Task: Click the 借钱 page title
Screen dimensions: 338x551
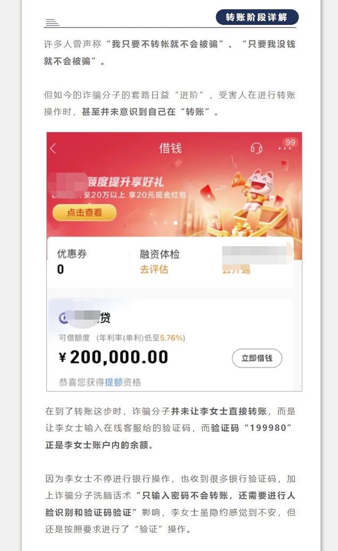Action: coord(171,148)
